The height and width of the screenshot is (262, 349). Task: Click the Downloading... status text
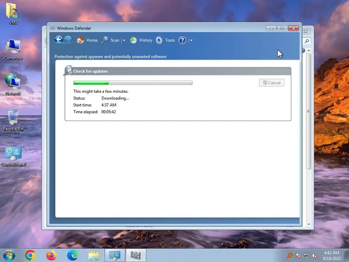[x=115, y=98]
